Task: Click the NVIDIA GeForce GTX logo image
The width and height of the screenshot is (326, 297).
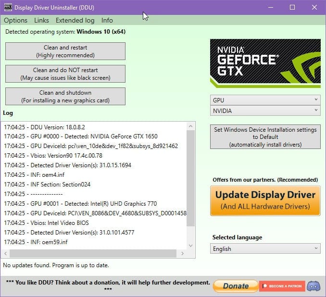Action: coord(265,63)
